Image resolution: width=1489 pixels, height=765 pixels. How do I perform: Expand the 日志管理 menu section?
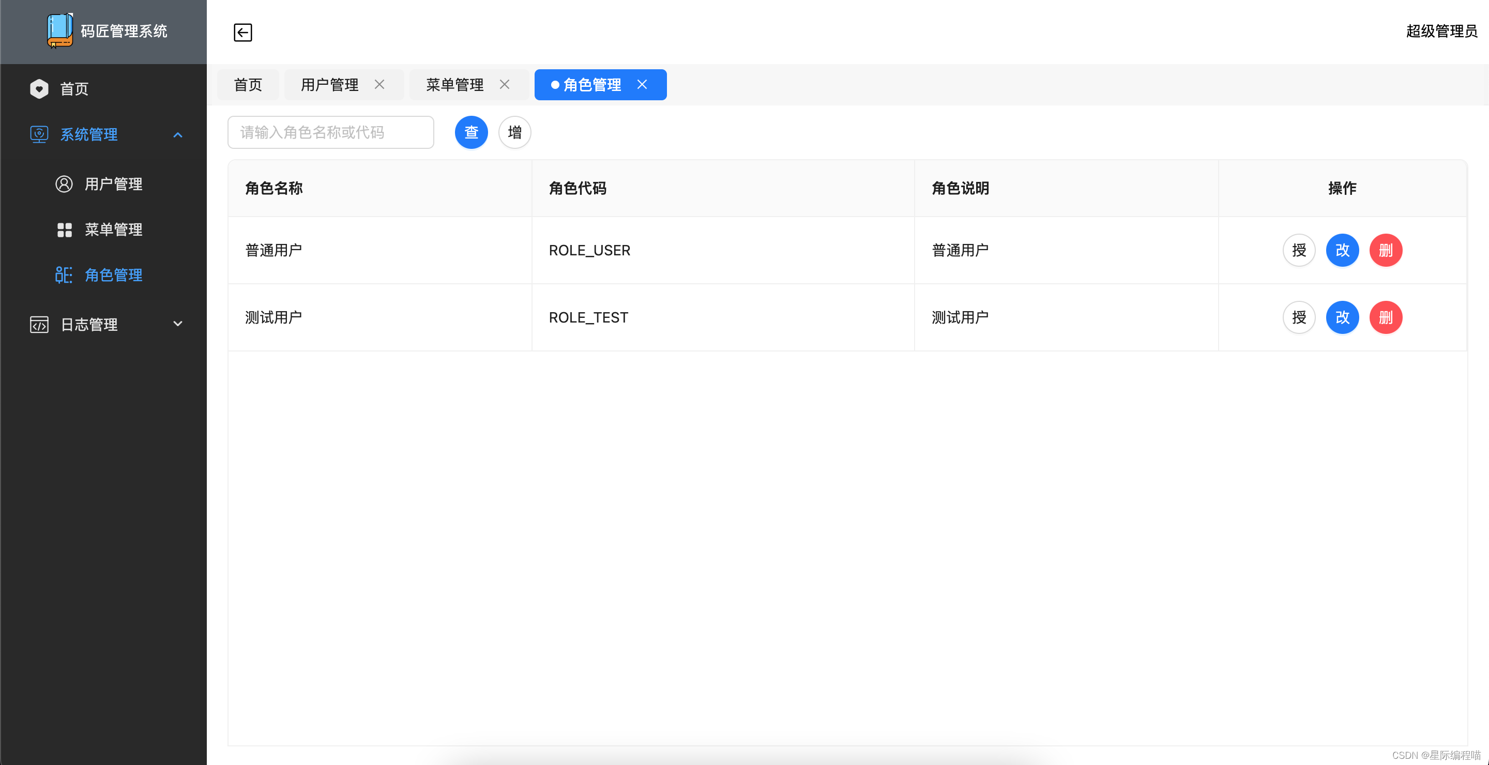(x=178, y=324)
